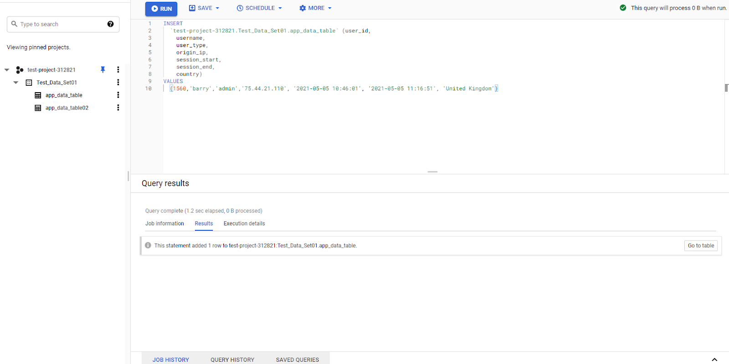Viewport: 729px width, 364px height.
Task: Switch to the Results tab
Action: point(204,224)
